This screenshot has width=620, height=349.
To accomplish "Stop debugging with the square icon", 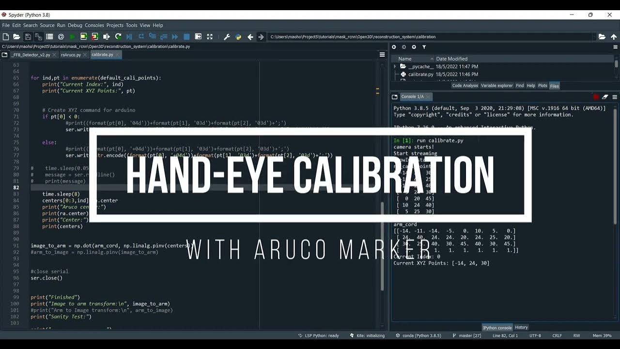I will [x=186, y=37].
